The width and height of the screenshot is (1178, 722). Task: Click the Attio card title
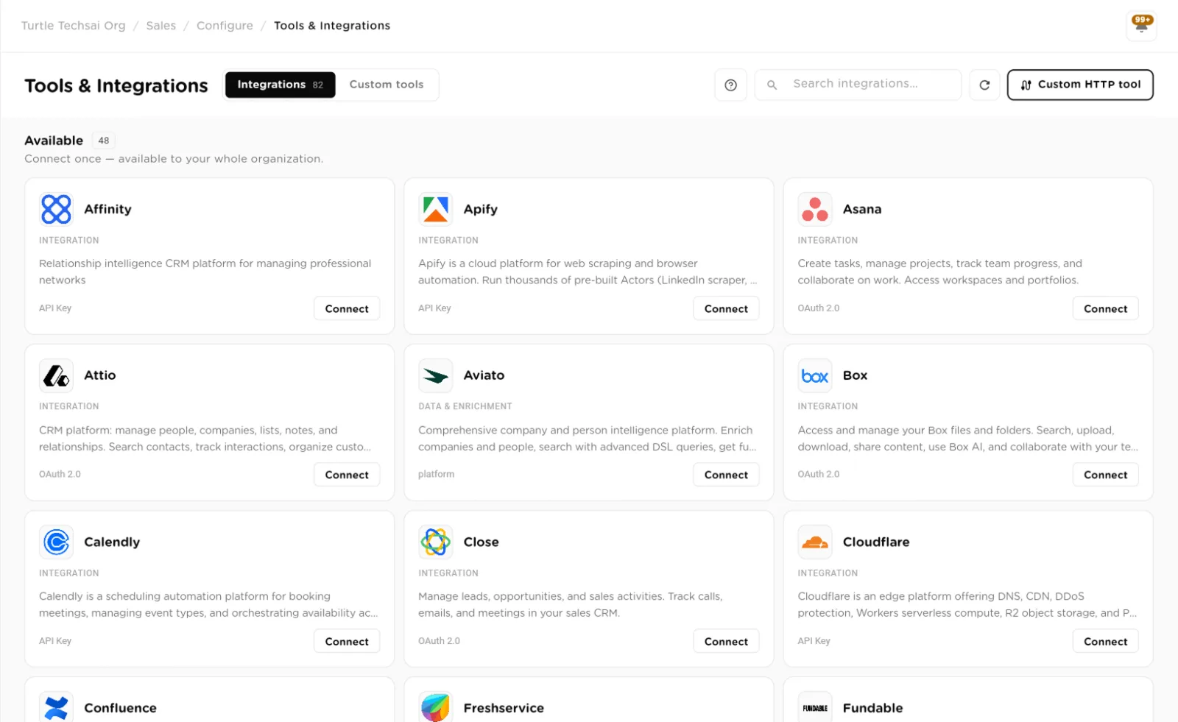click(100, 375)
